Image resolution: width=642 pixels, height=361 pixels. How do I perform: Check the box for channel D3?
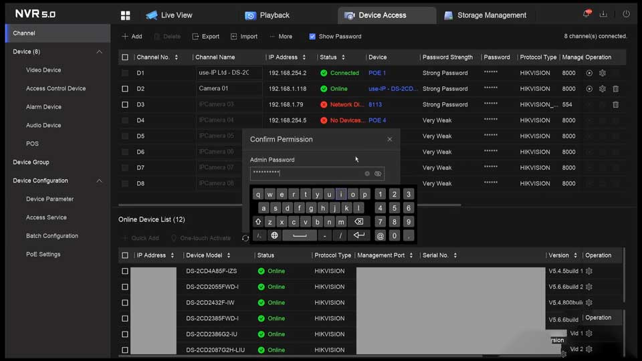[x=125, y=105]
